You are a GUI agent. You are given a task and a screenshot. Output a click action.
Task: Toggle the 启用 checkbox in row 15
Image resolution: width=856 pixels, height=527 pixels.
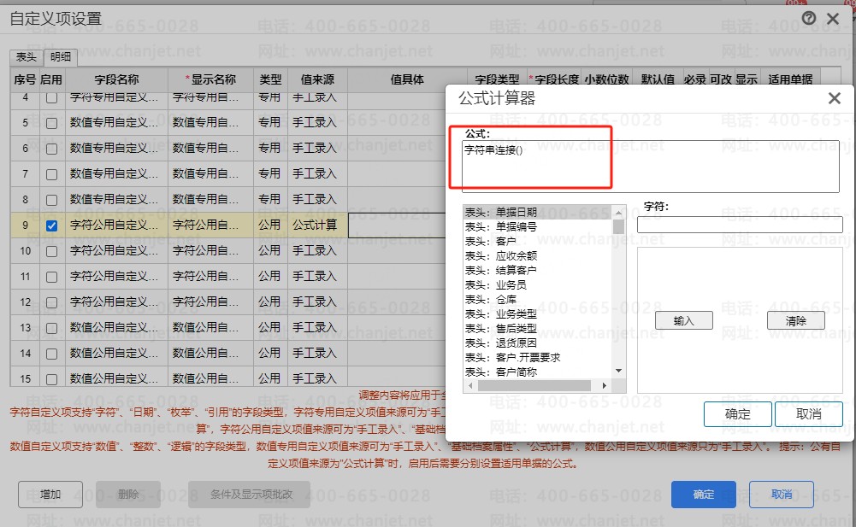tap(52, 379)
